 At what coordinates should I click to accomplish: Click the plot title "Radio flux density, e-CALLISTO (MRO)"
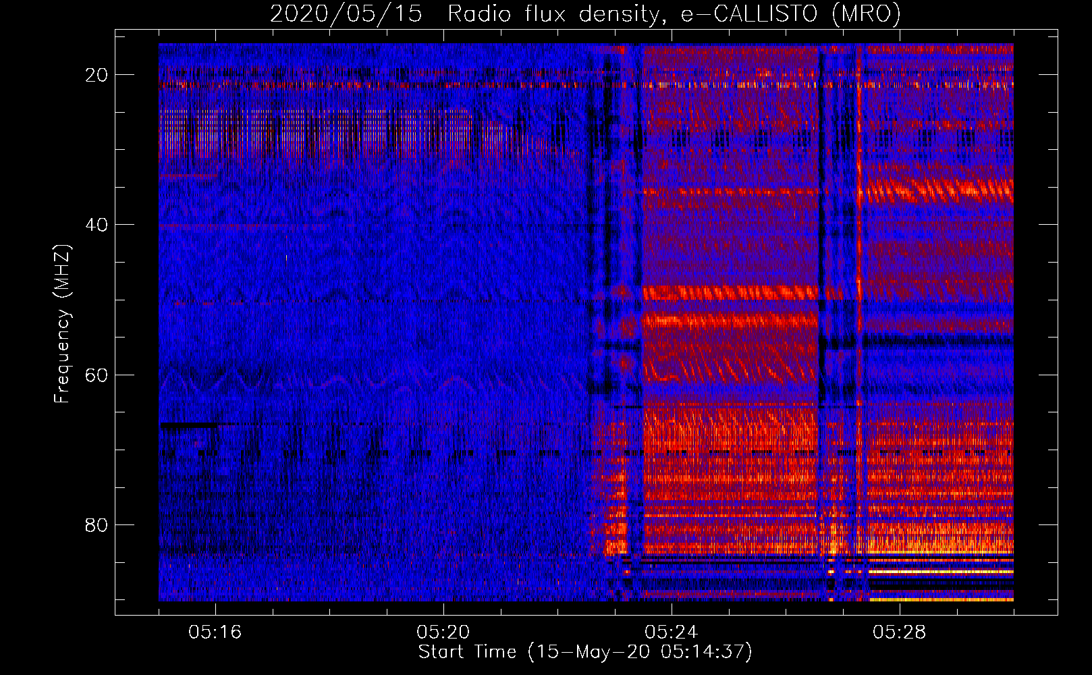tap(674, 13)
